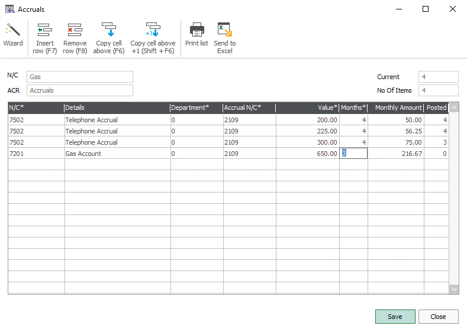Click the Months cell being edited

(x=353, y=154)
